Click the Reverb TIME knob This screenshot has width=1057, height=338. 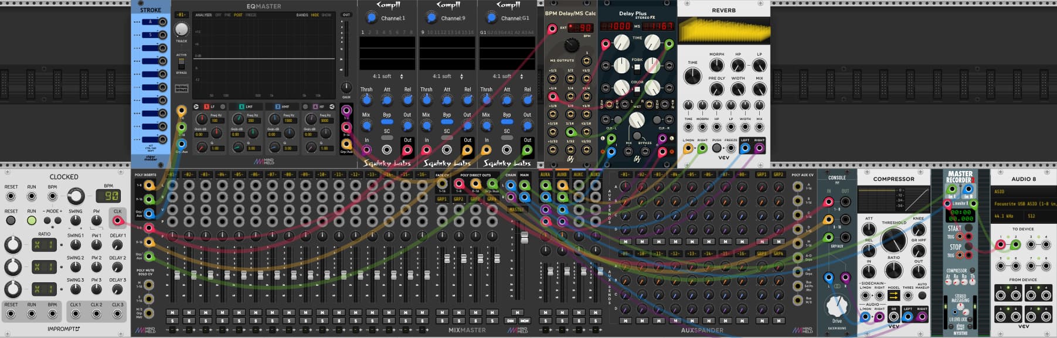692,76
